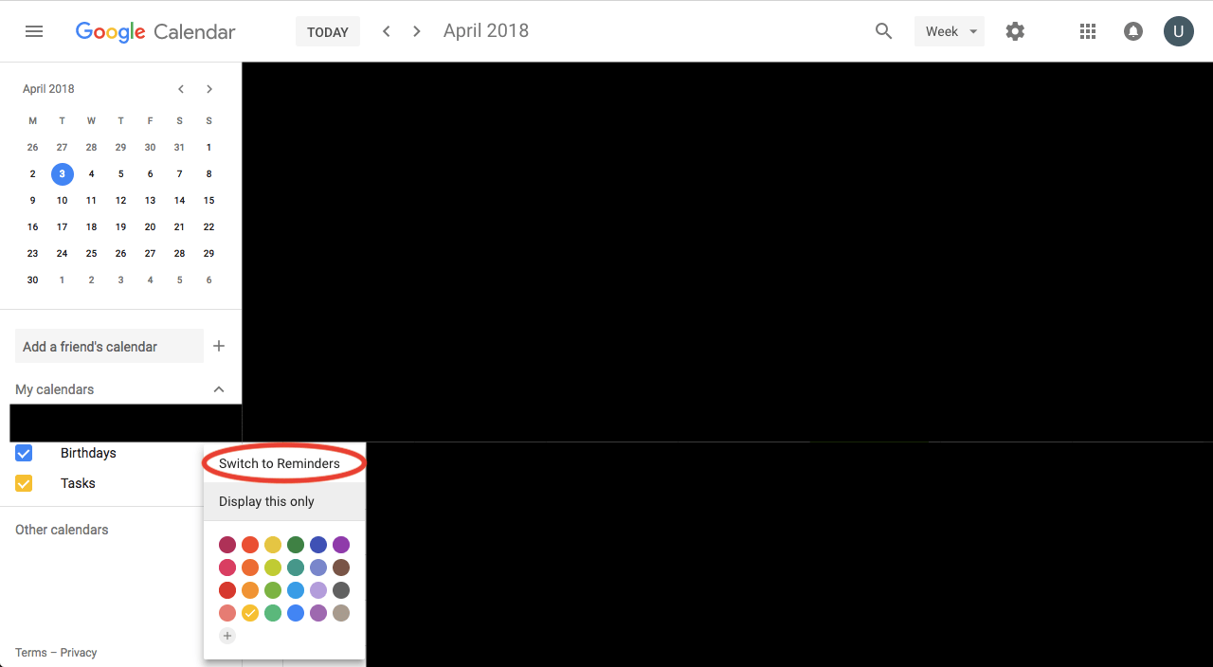The image size is (1213, 667).
Task: Click the Google Calendar logo
Action: [155, 31]
